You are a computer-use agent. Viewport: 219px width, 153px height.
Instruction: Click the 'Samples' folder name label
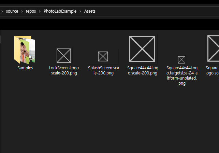click(25, 68)
